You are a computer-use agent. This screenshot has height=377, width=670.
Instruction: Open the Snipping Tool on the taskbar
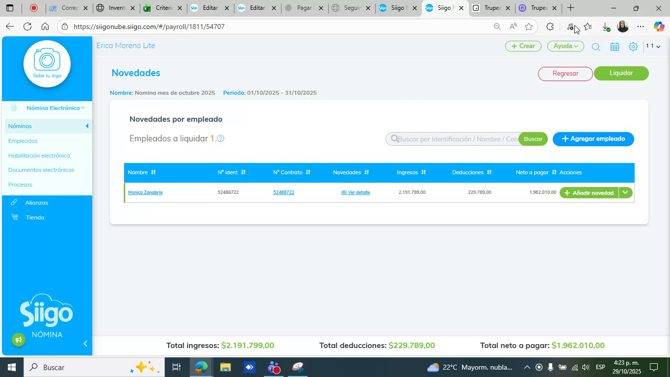pos(298,367)
